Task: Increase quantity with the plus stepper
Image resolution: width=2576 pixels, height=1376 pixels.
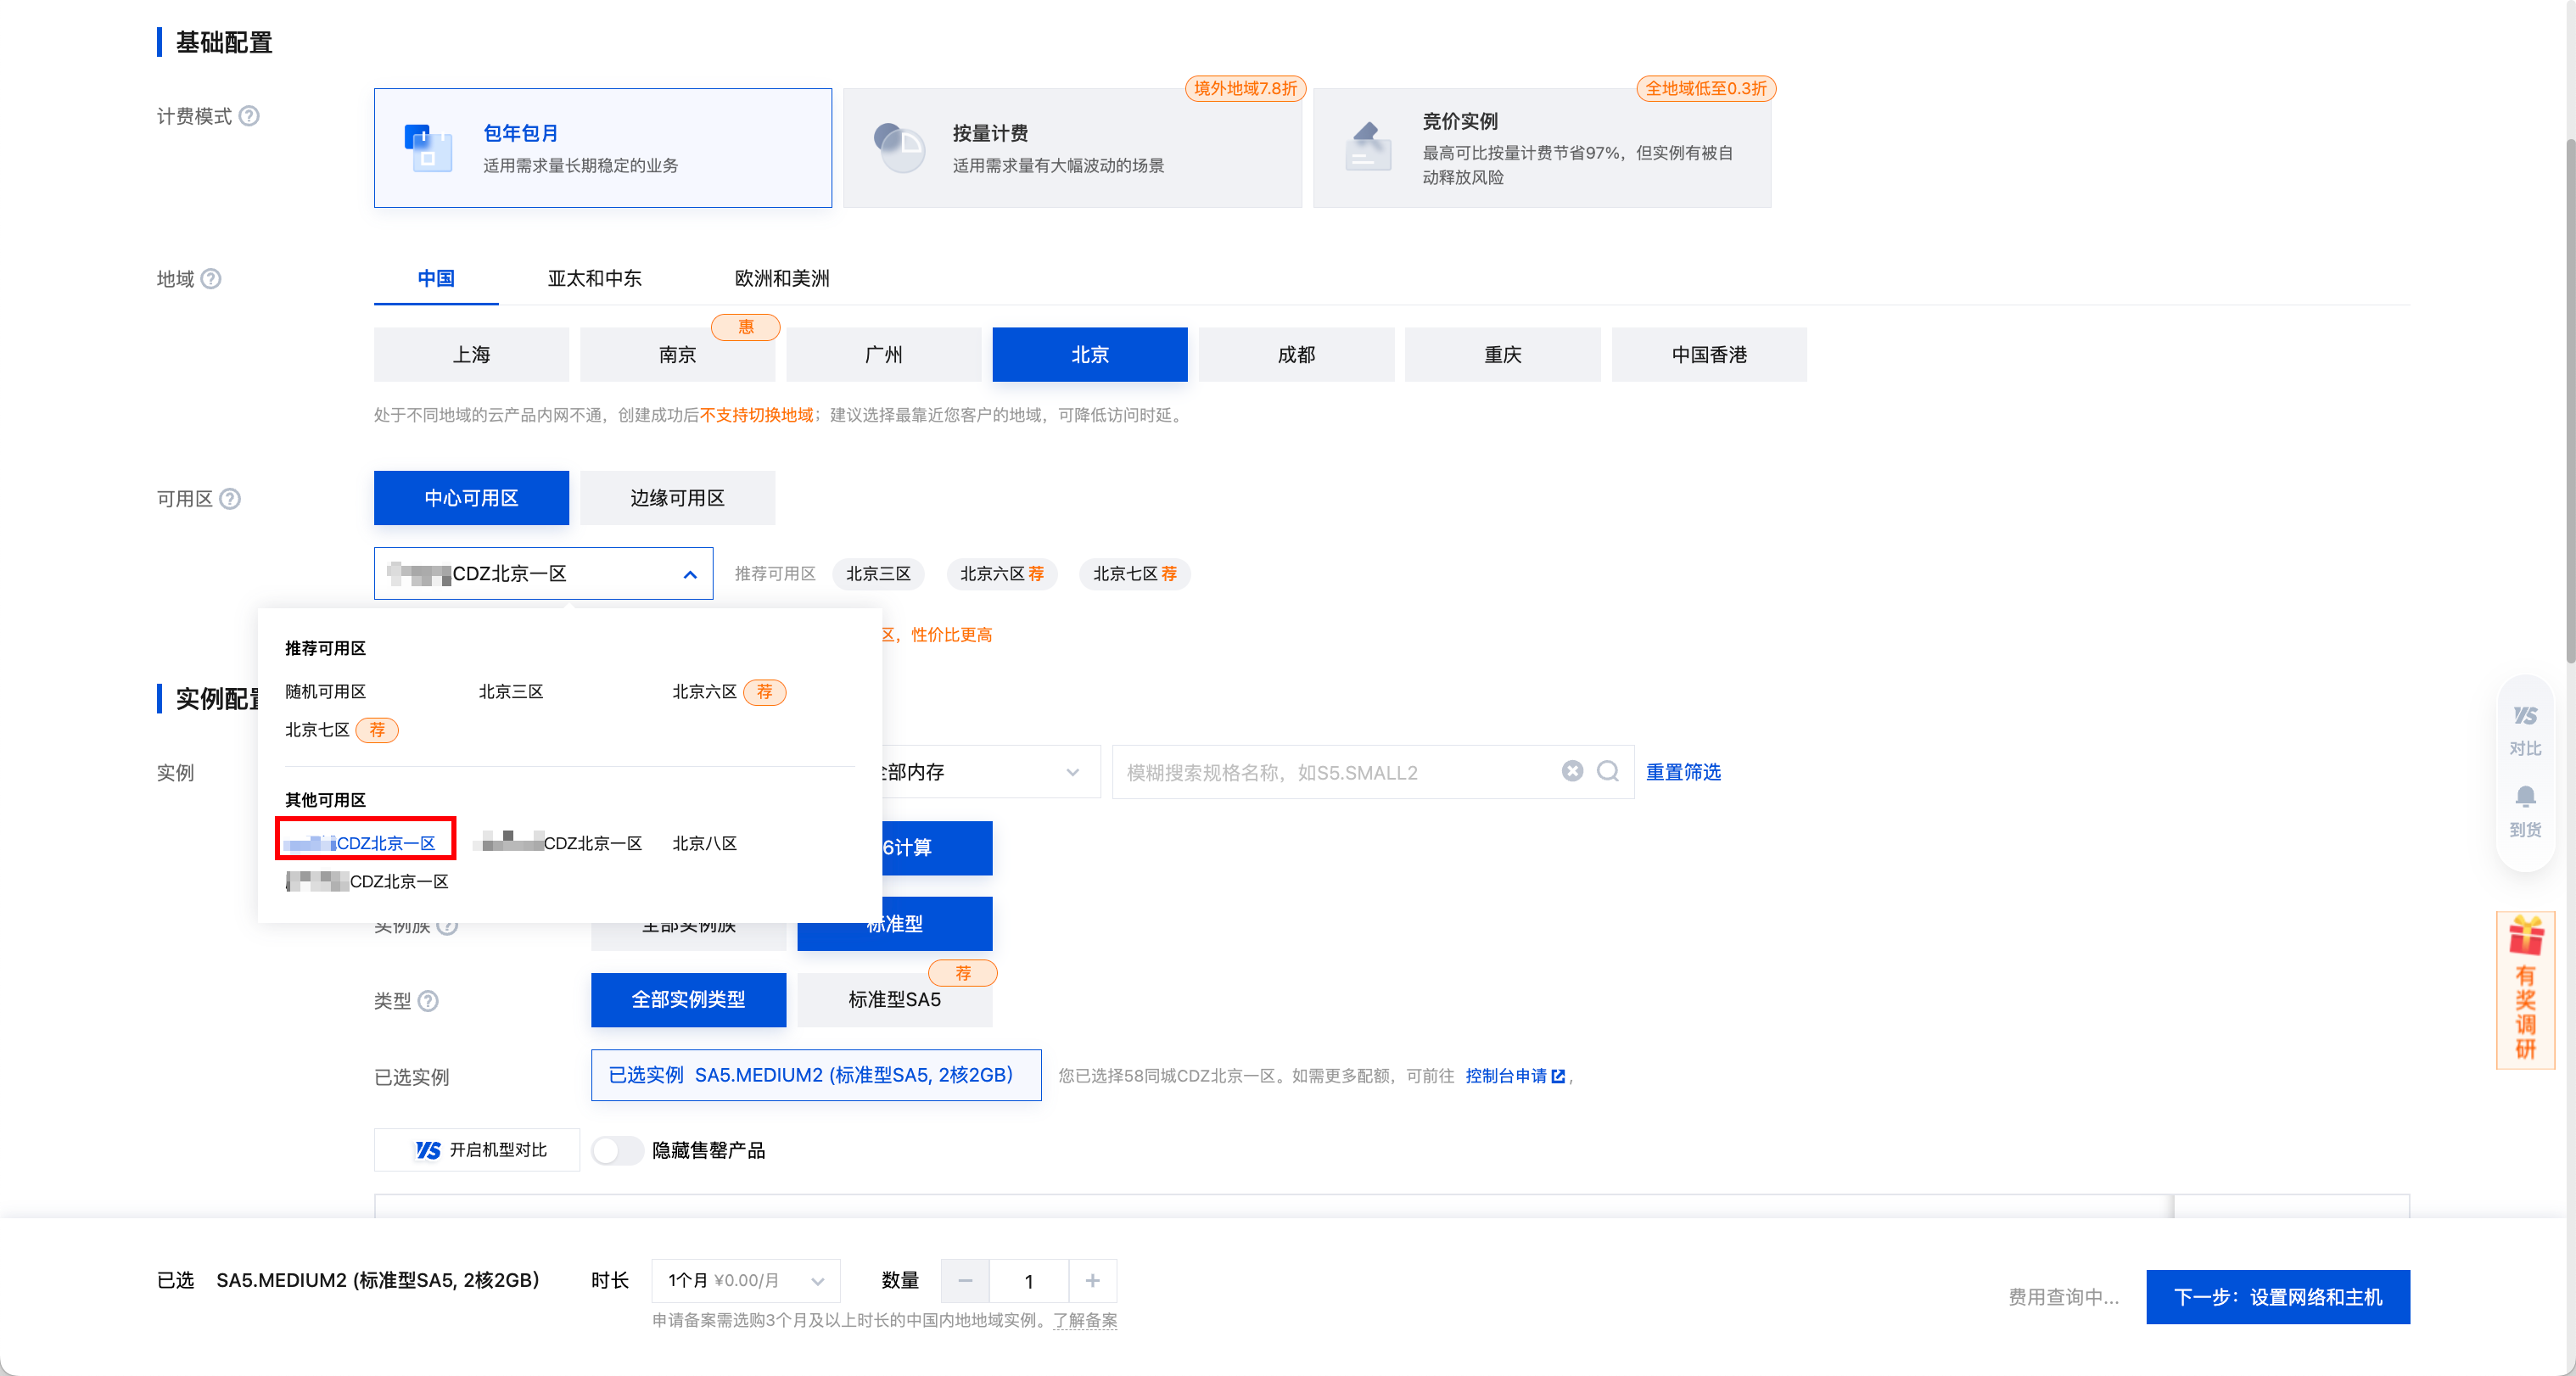Action: [1092, 1281]
